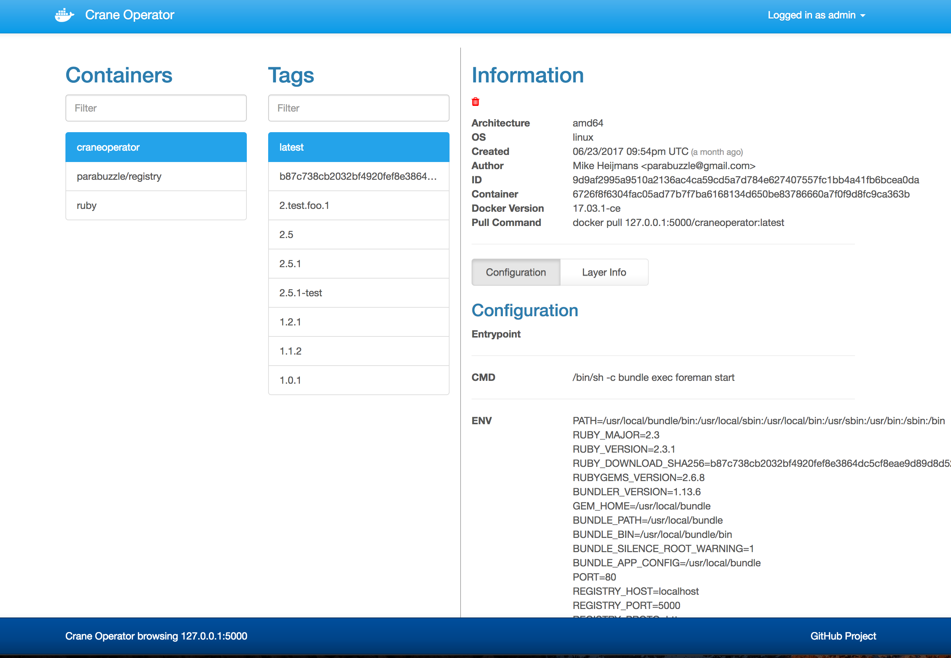Viewport: 951px width, 658px height.
Task: Select the Configuration tab
Action: 516,272
